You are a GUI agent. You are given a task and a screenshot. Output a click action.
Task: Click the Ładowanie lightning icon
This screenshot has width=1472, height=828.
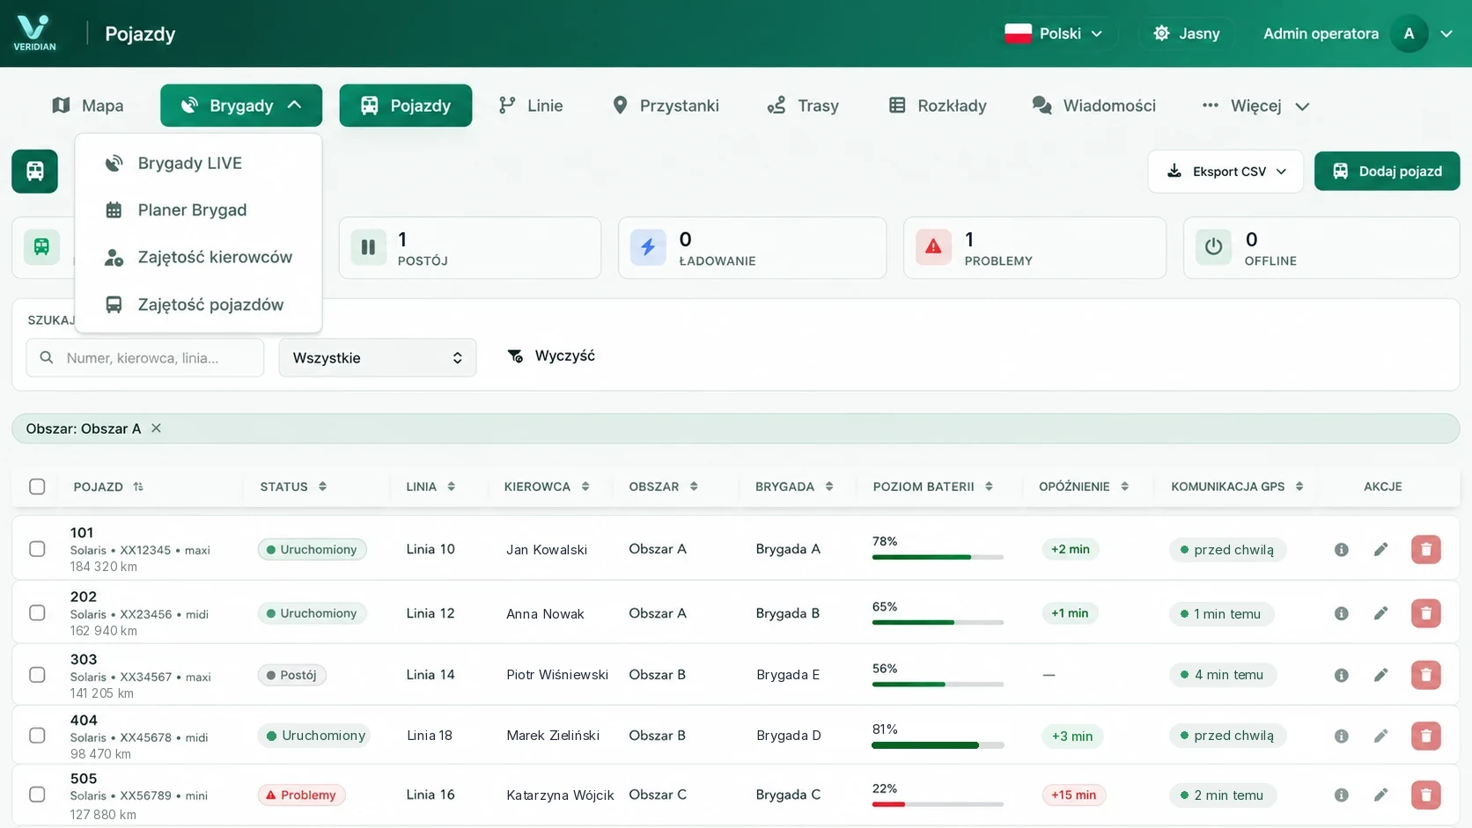point(648,247)
